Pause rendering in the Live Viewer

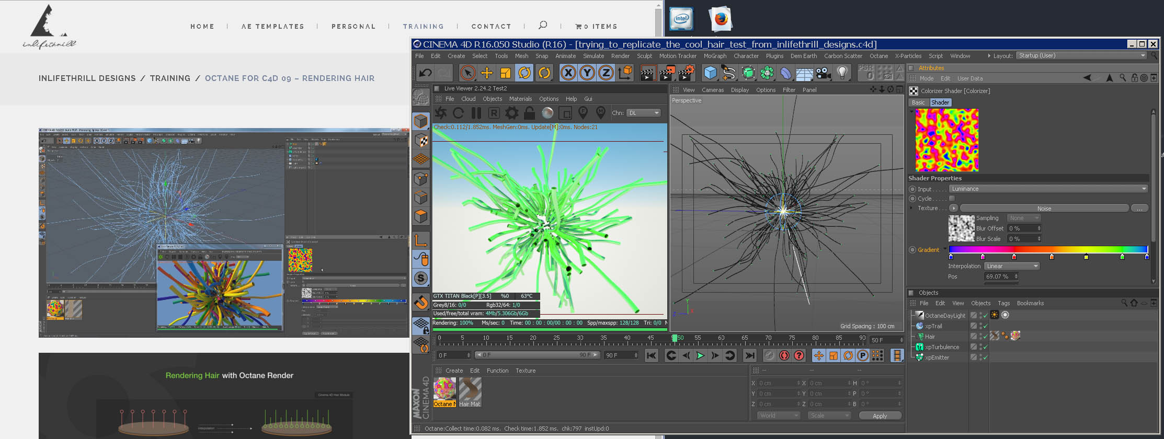pos(476,113)
